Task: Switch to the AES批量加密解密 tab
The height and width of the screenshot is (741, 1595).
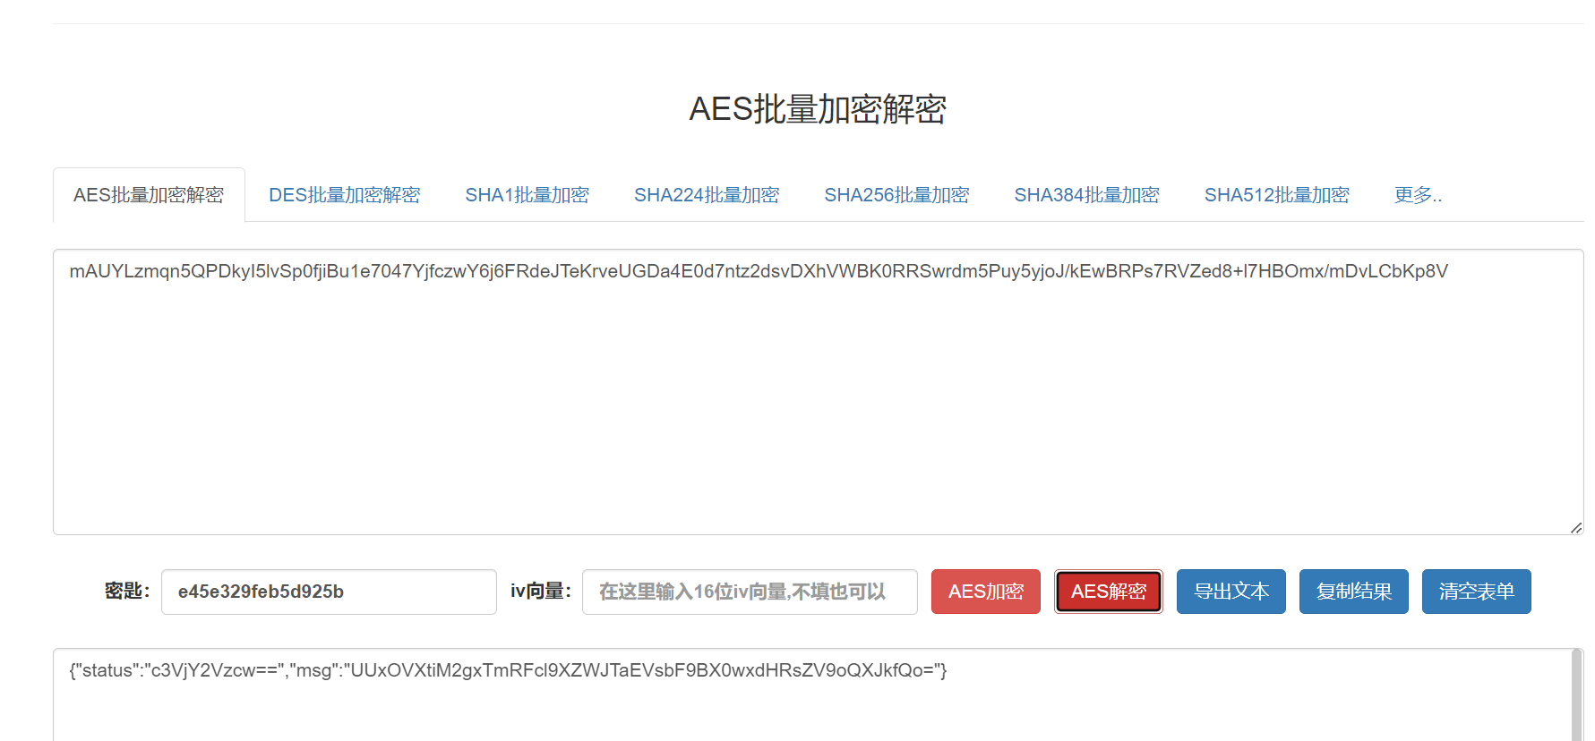Action: pyautogui.click(x=149, y=195)
